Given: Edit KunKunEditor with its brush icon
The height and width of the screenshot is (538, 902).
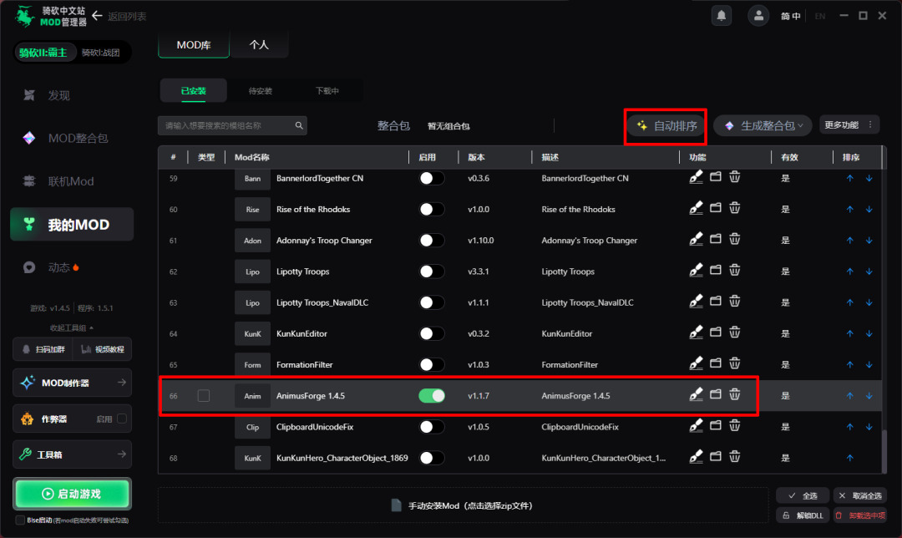Looking at the screenshot, I should (x=696, y=332).
